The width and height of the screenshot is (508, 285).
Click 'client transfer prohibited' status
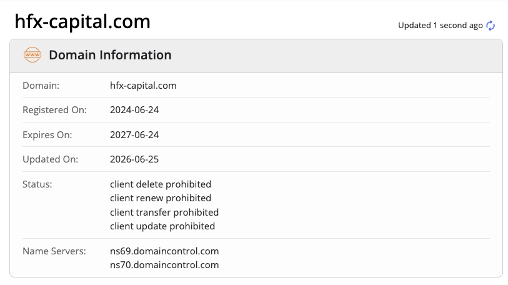click(x=164, y=212)
